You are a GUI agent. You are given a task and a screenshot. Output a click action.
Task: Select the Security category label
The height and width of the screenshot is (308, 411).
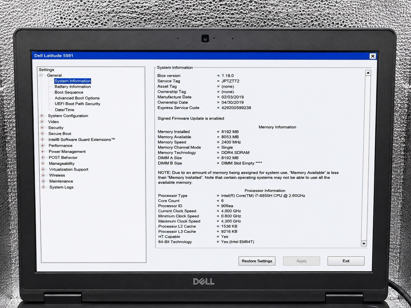point(56,128)
